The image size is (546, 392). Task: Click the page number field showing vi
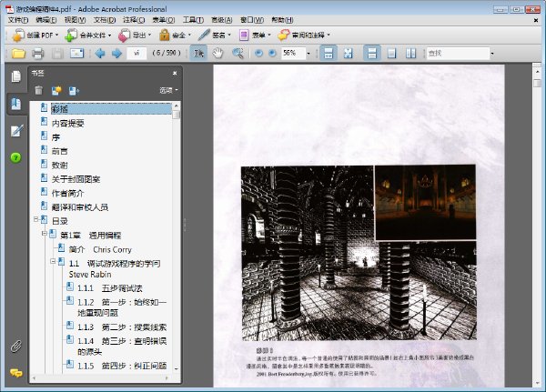[x=136, y=53]
